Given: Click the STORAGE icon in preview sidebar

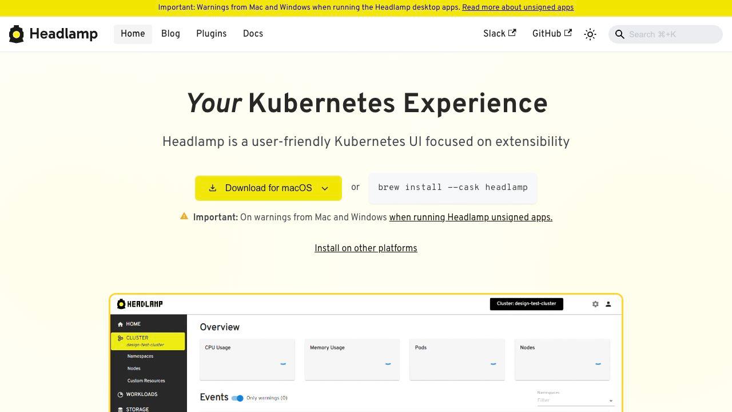Looking at the screenshot, I should (120, 410).
